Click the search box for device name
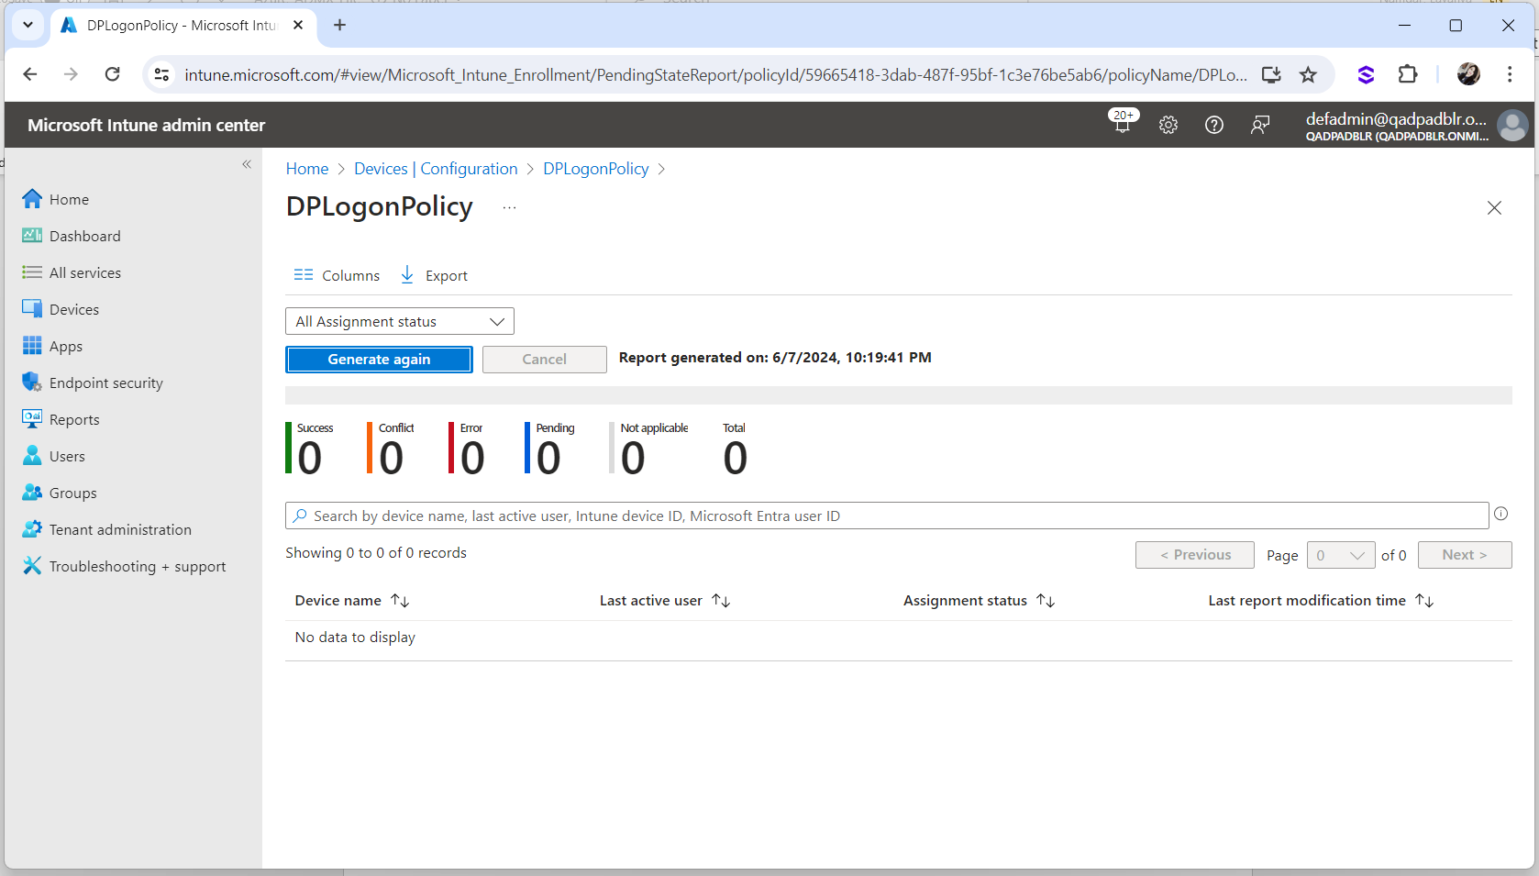The width and height of the screenshot is (1539, 876). [887, 516]
